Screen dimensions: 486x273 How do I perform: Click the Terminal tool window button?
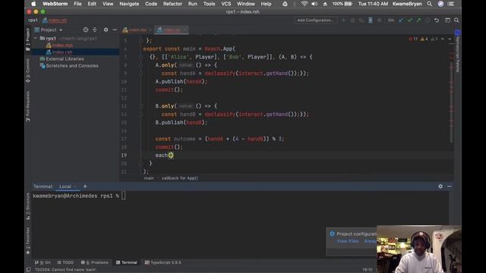[127, 262]
